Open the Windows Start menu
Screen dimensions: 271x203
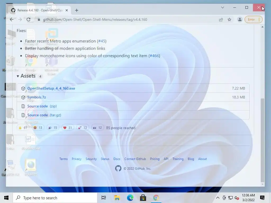coord(6,198)
